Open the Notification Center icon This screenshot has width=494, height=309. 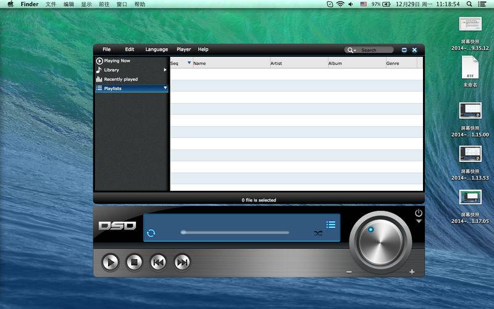click(482, 4)
